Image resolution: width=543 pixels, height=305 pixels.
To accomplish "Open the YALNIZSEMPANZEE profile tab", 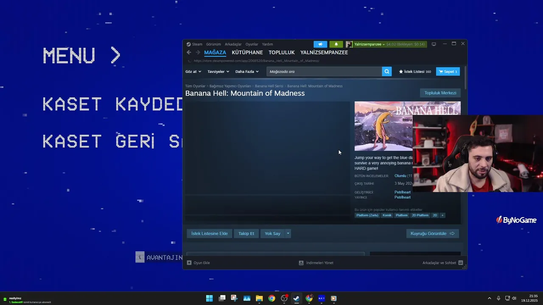I will pyautogui.click(x=324, y=53).
